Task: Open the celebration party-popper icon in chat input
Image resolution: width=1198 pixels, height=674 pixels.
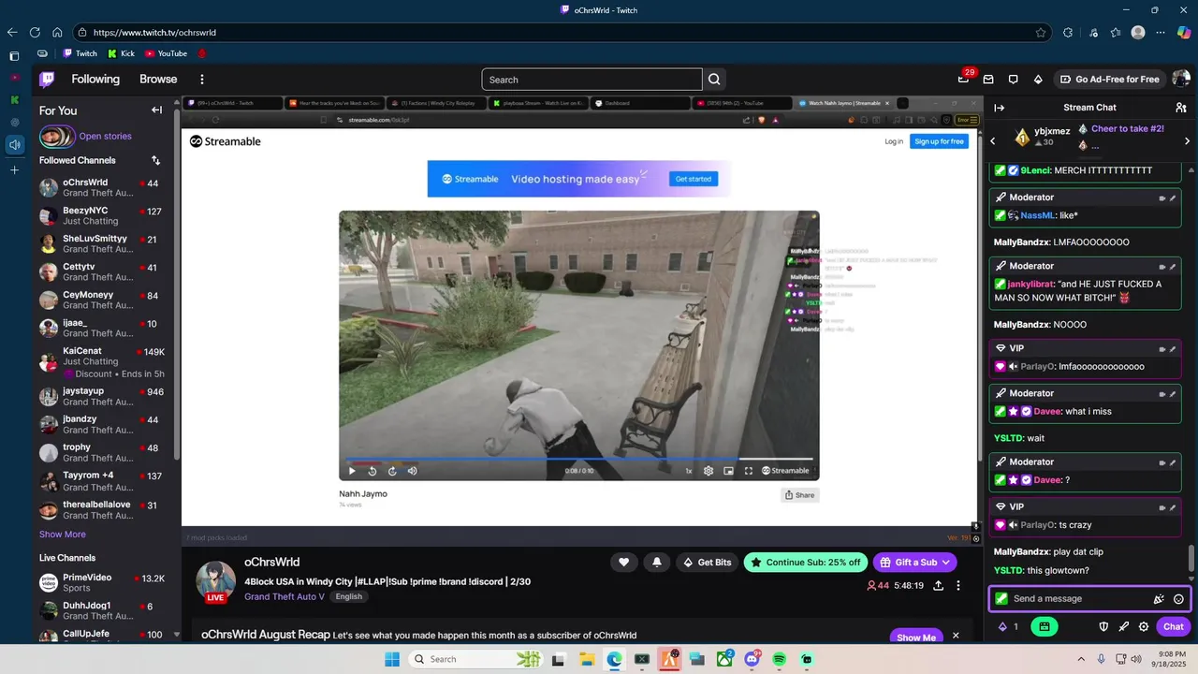Action: point(1159,599)
